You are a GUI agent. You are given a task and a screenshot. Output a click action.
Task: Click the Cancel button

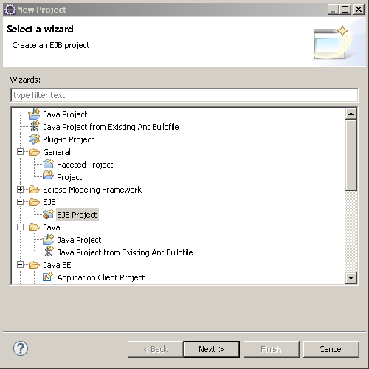(x=331, y=349)
